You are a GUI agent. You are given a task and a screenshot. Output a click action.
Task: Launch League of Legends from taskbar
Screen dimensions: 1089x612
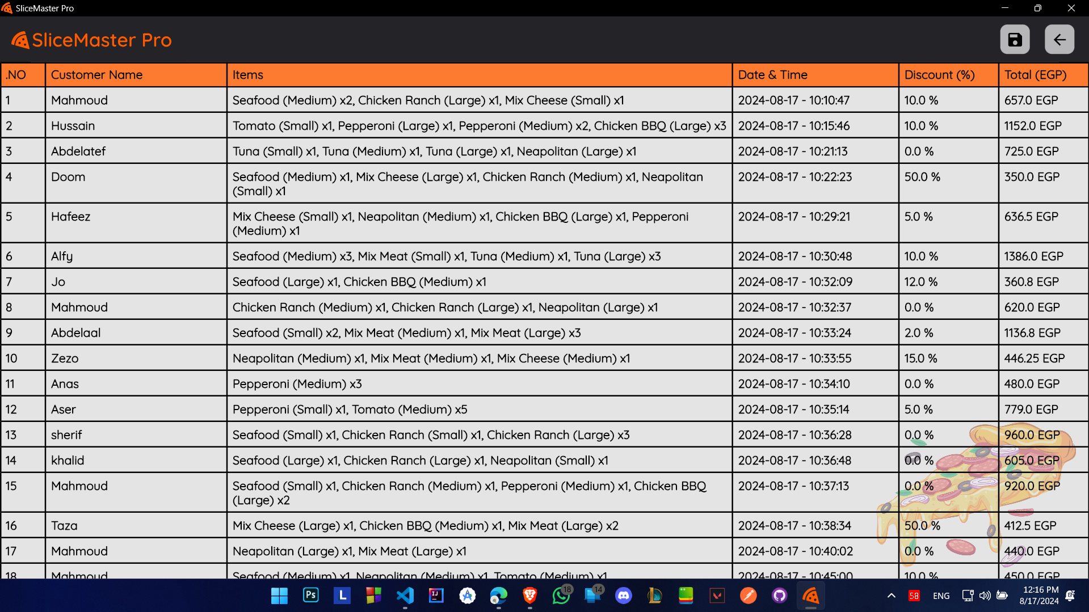tap(655, 596)
